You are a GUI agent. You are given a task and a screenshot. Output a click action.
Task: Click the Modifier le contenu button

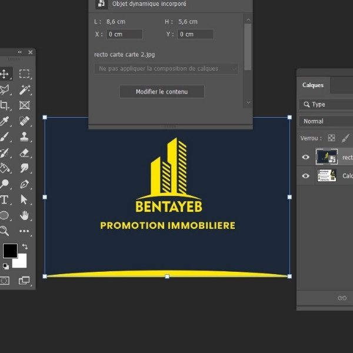point(162,92)
